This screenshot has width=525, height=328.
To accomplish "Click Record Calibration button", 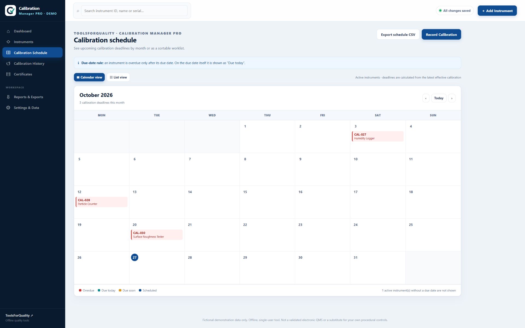I will pos(441,34).
